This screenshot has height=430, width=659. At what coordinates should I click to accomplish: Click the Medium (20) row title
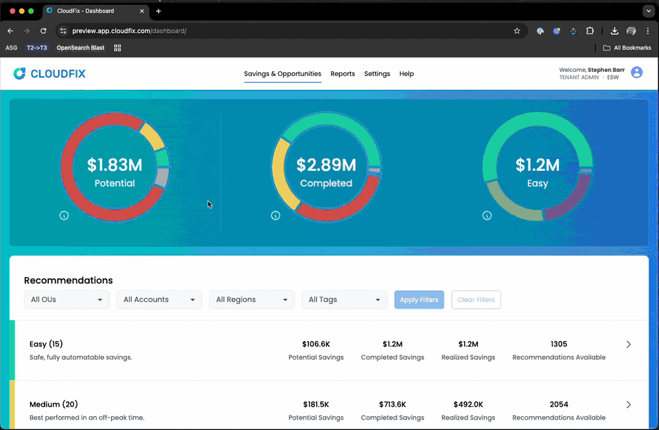[54, 405]
